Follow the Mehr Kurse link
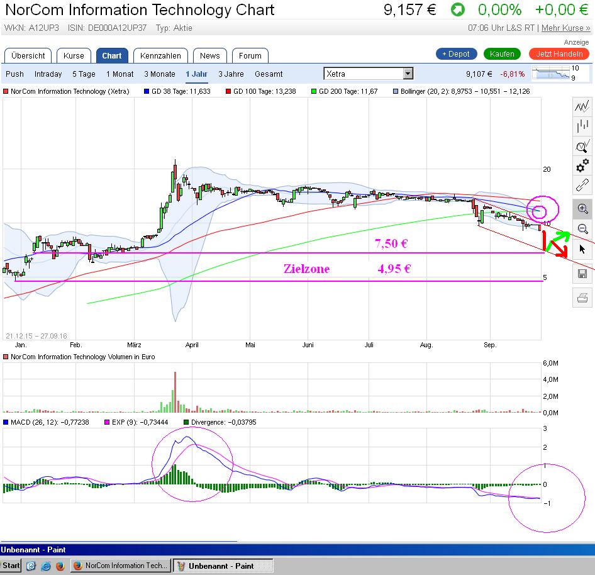 pos(566,28)
